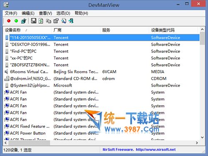Copy selected items toolbar icon

(x=49, y=21)
